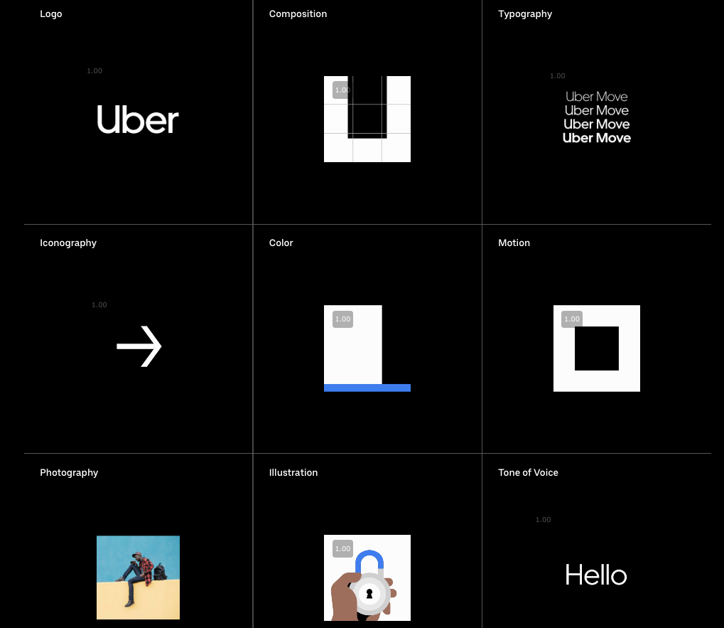Select the Composition U-grid thumbnail
The image size is (724, 628).
[x=367, y=119]
